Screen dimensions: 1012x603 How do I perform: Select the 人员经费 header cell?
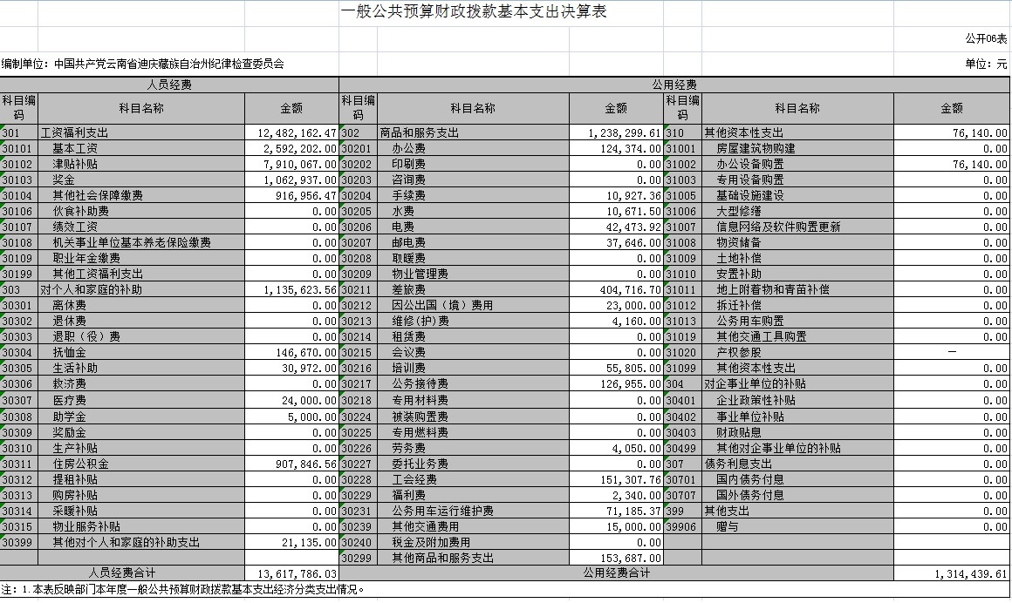click(169, 85)
